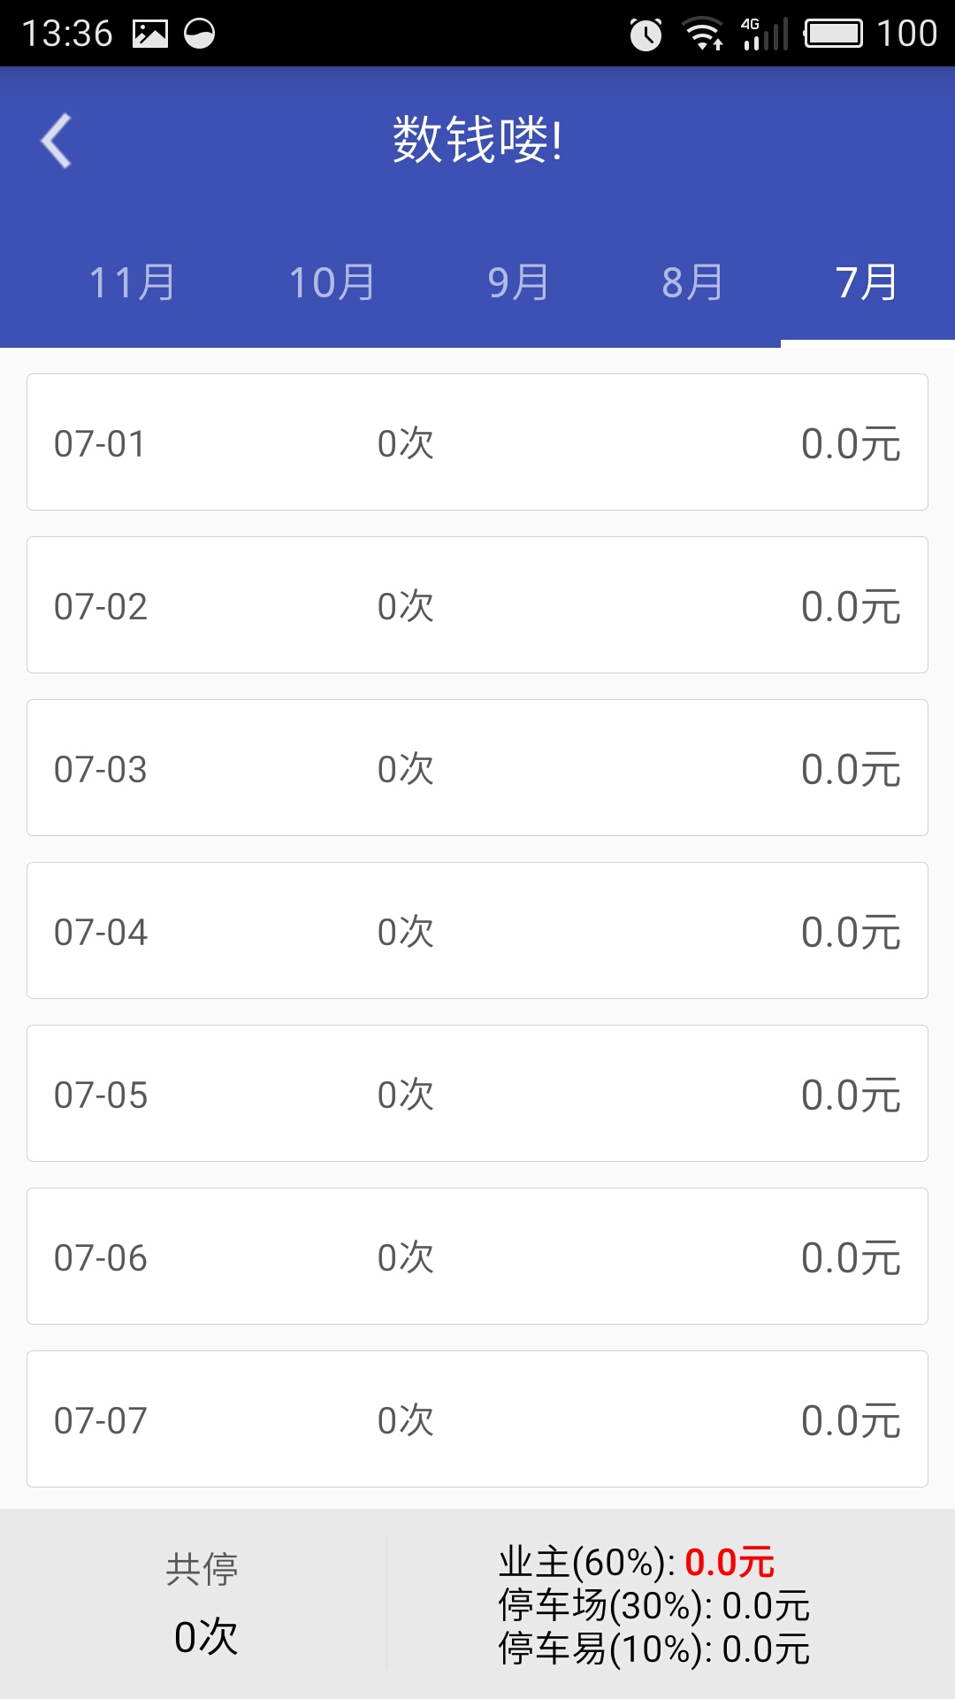Tap the Wi-Fi status icon
This screenshot has height=1699, width=955.
[704, 35]
